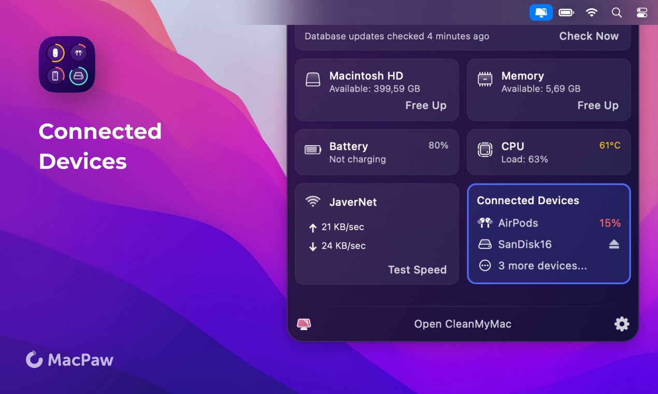Expand 3 more devices ellipsis icon

tap(485, 265)
